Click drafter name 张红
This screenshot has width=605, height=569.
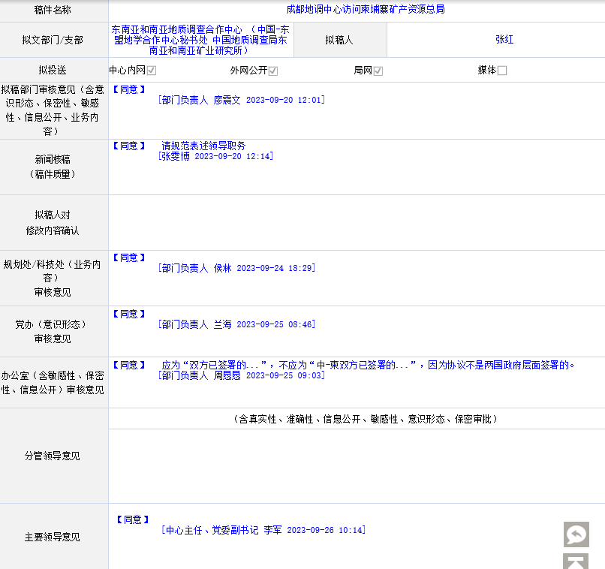click(x=504, y=40)
